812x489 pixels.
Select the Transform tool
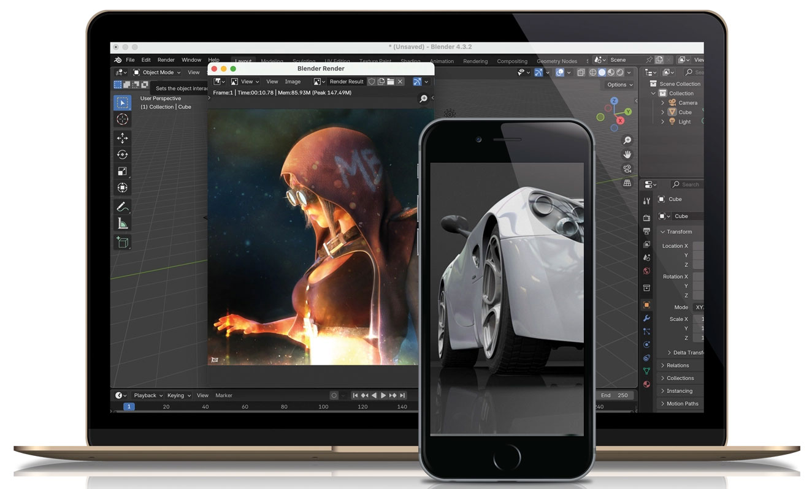click(x=122, y=188)
